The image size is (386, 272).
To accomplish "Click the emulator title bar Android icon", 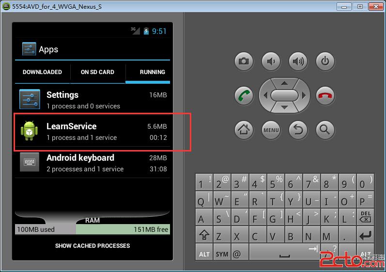I will pos(6,6).
